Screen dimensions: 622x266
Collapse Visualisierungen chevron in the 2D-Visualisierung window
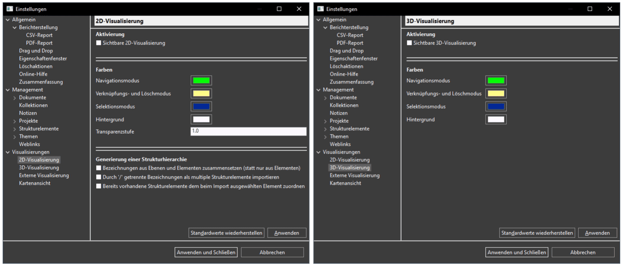tap(8, 152)
